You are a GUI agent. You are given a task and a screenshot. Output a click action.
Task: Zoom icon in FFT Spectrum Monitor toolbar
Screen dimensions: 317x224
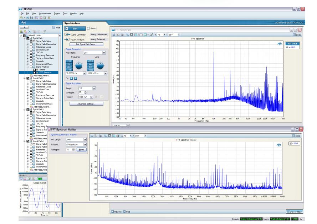[105, 136]
